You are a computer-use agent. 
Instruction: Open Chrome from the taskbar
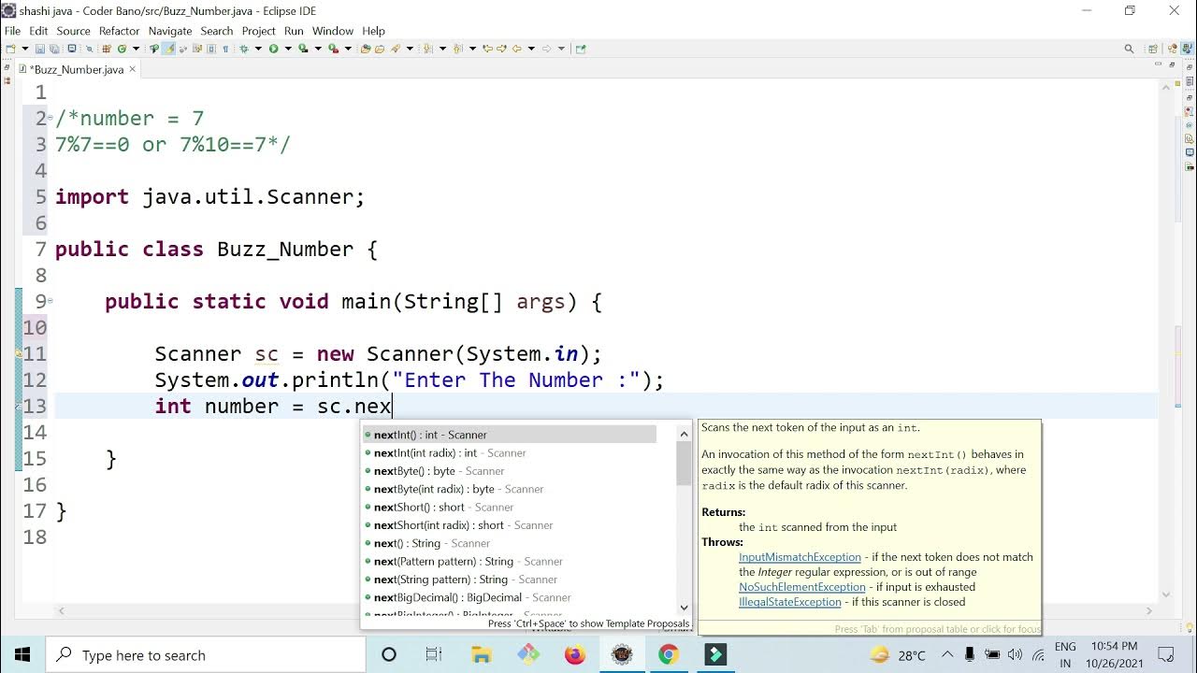[668, 654]
